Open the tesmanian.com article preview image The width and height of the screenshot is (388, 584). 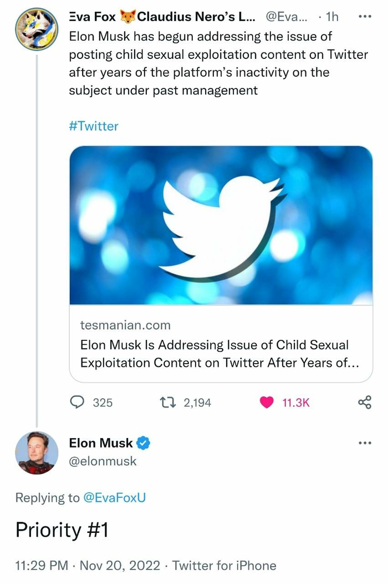point(221,225)
